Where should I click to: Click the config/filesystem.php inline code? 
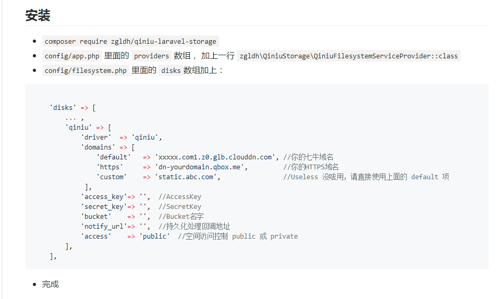point(86,70)
